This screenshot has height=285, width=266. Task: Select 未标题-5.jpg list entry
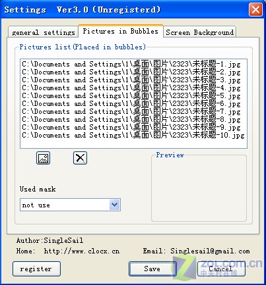(131, 95)
